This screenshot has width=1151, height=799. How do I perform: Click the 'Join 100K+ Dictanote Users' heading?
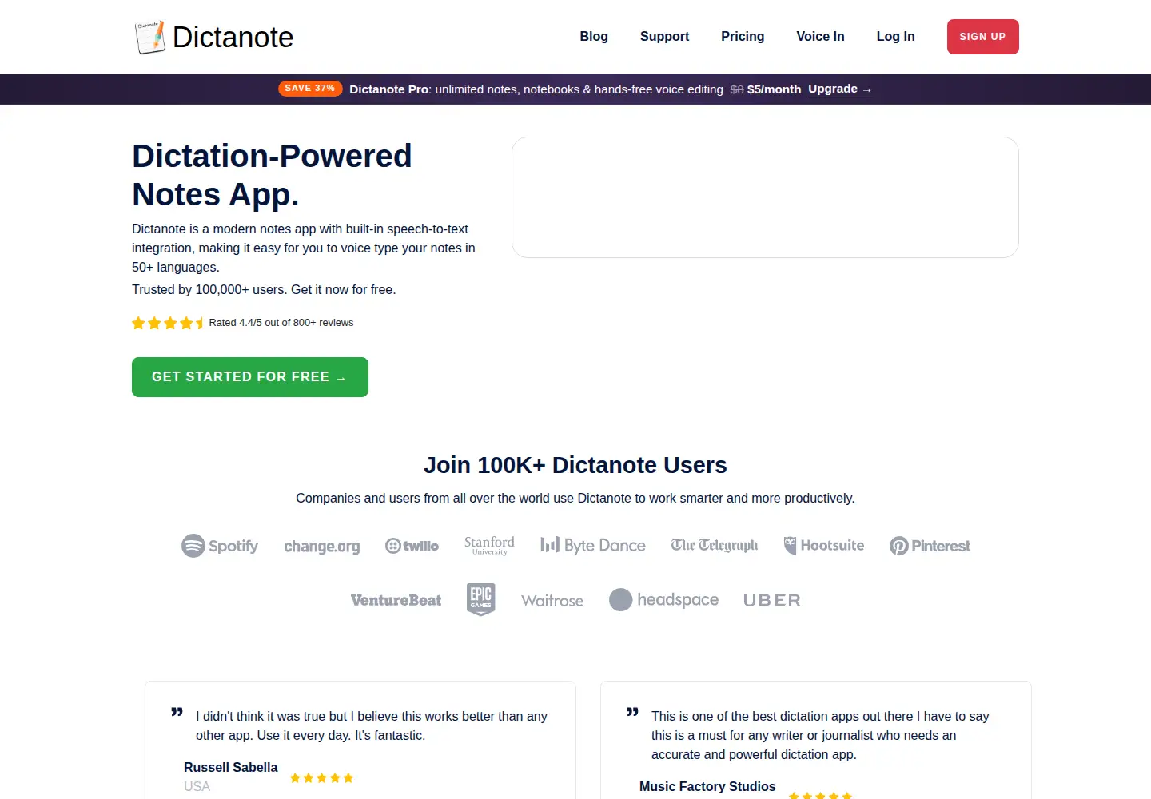click(x=575, y=465)
